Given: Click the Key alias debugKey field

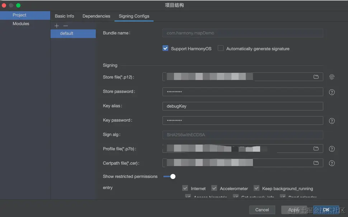Looking at the screenshot, I should [243, 106].
